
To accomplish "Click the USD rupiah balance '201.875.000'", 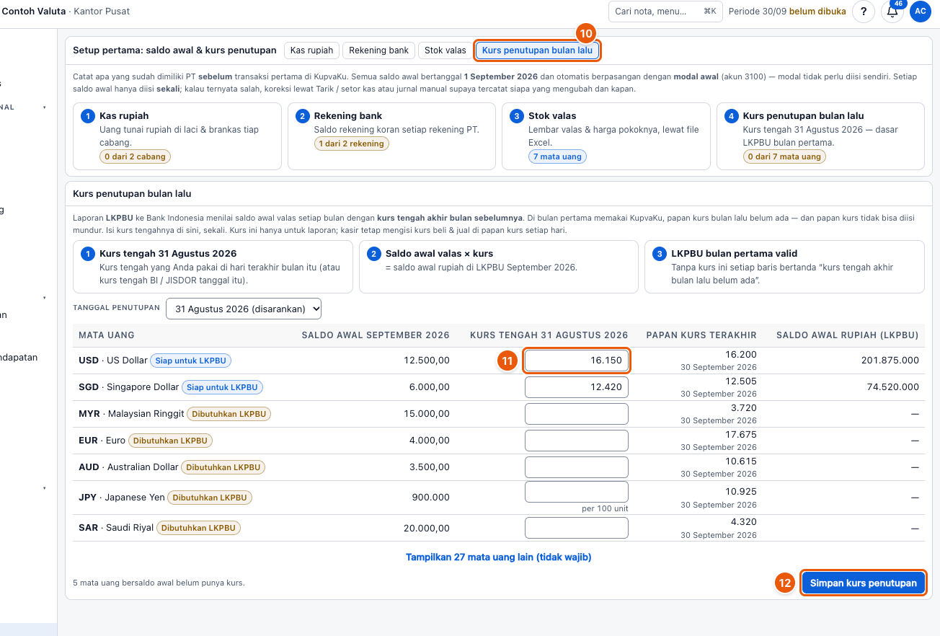I will 890,361.
